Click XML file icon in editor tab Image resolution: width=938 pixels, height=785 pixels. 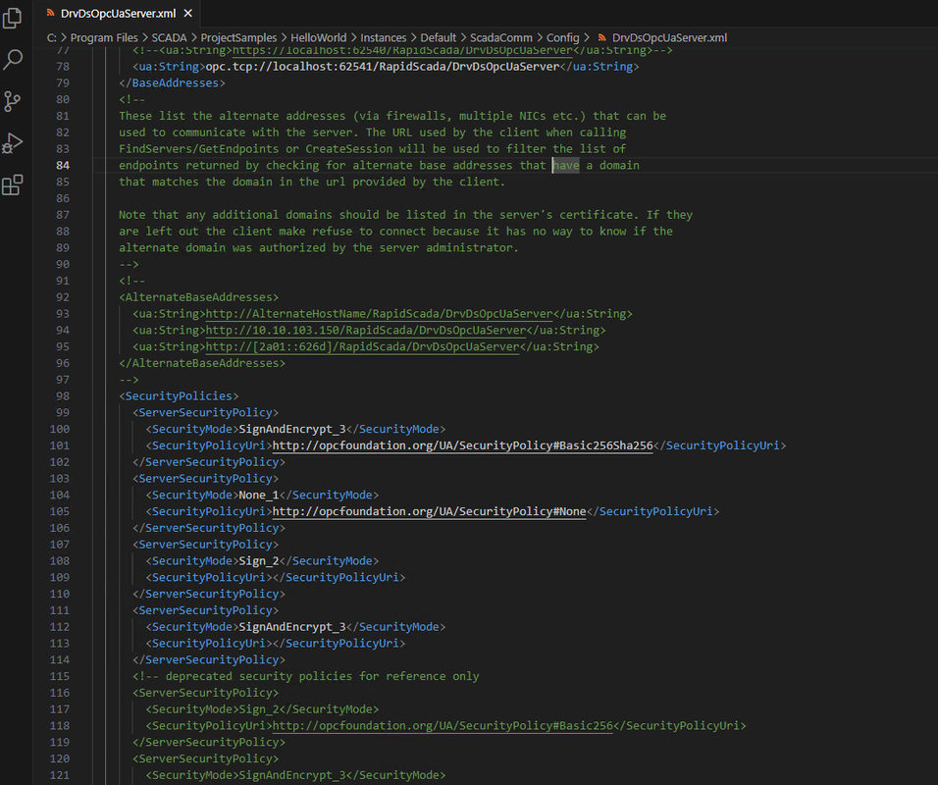(x=51, y=13)
